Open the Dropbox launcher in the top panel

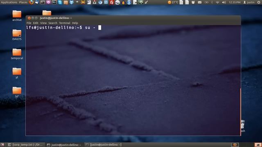(x=72, y=2)
